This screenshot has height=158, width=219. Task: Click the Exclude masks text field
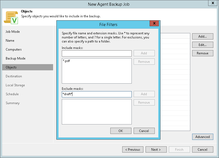click(x=96, y=94)
